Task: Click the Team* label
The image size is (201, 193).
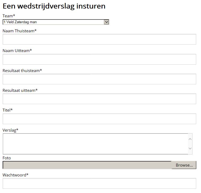Action: 9,16
